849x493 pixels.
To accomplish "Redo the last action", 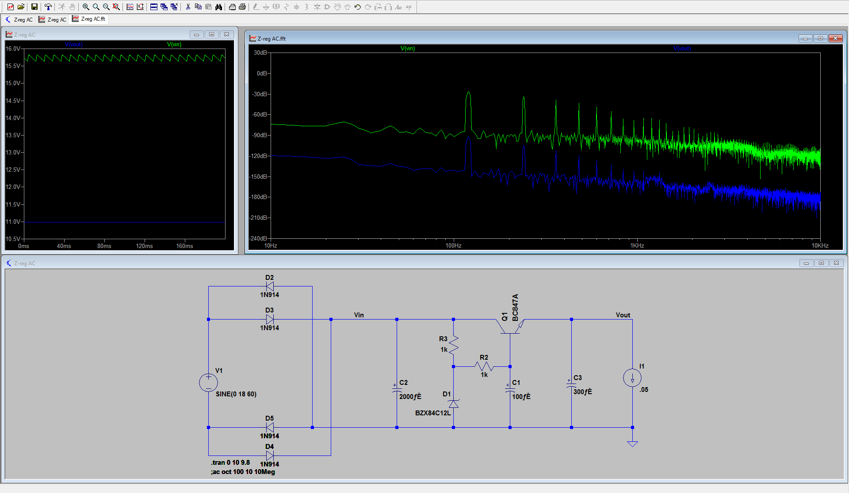I will tap(368, 7).
